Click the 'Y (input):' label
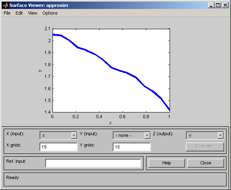The height and width of the screenshot is (190, 231). tap(88, 134)
